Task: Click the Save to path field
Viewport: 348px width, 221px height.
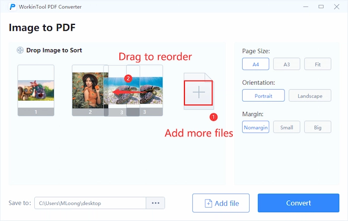Action: (90, 203)
